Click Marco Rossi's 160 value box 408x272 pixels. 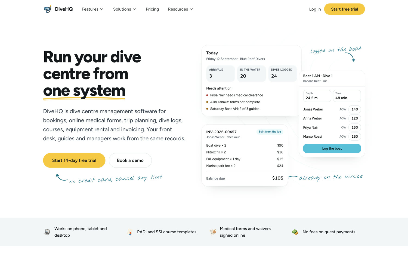tap(355, 137)
